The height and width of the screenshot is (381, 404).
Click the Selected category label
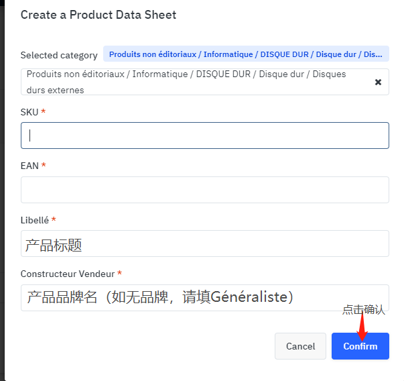click(59, 55)
